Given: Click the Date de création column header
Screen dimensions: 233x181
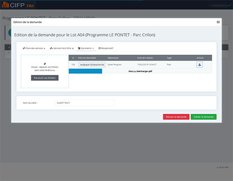Looking at the screenshot, I should (x=145, y=58).
